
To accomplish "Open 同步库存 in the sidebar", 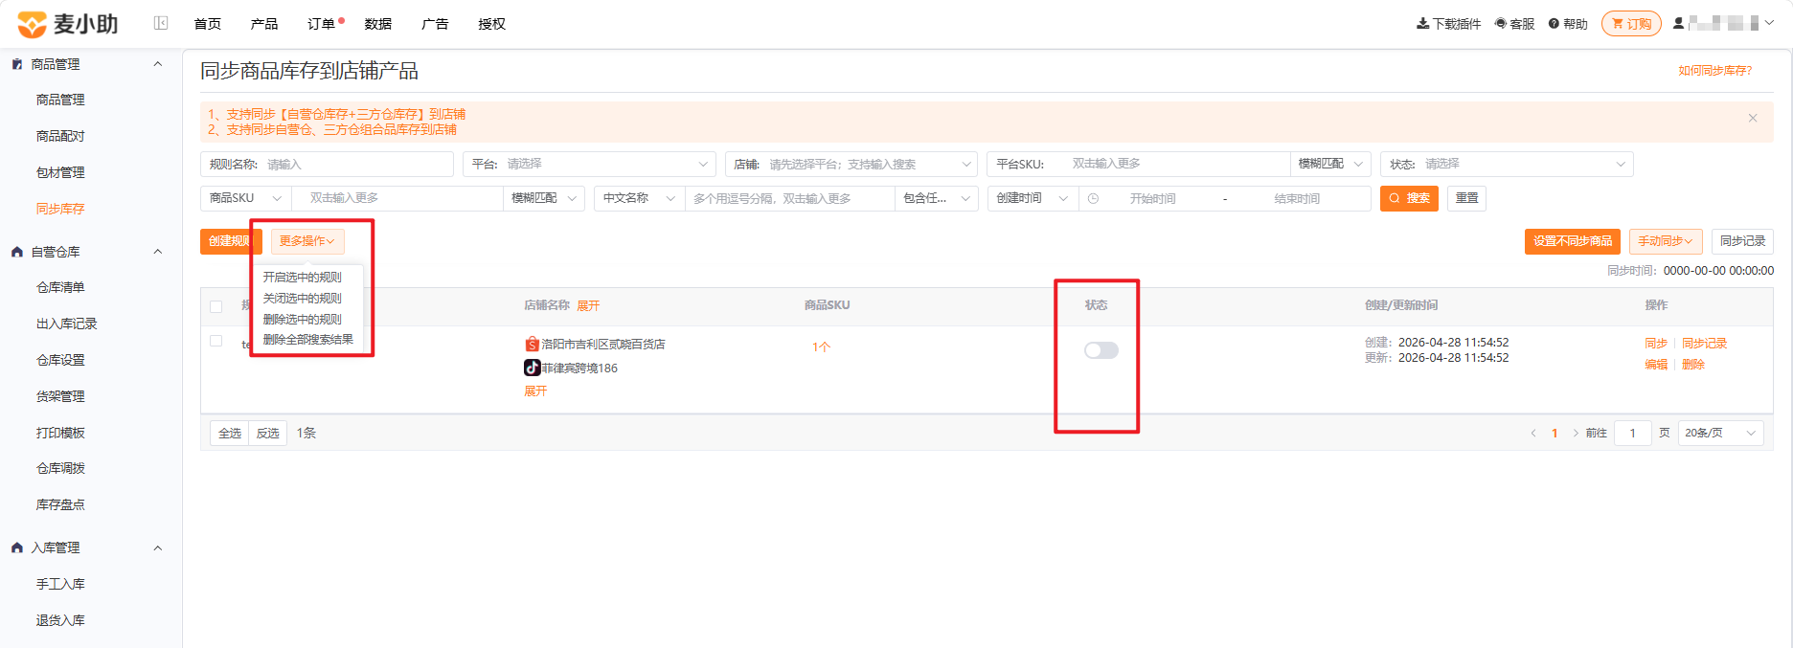I will [x=60, y=209].
